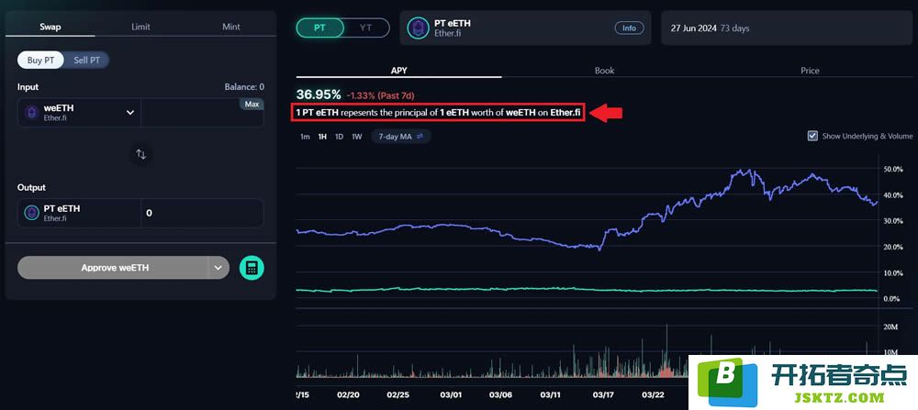This screenshot has width=918, height=410.
Task: Click the 7-day MA button
Action: point(401,137)
